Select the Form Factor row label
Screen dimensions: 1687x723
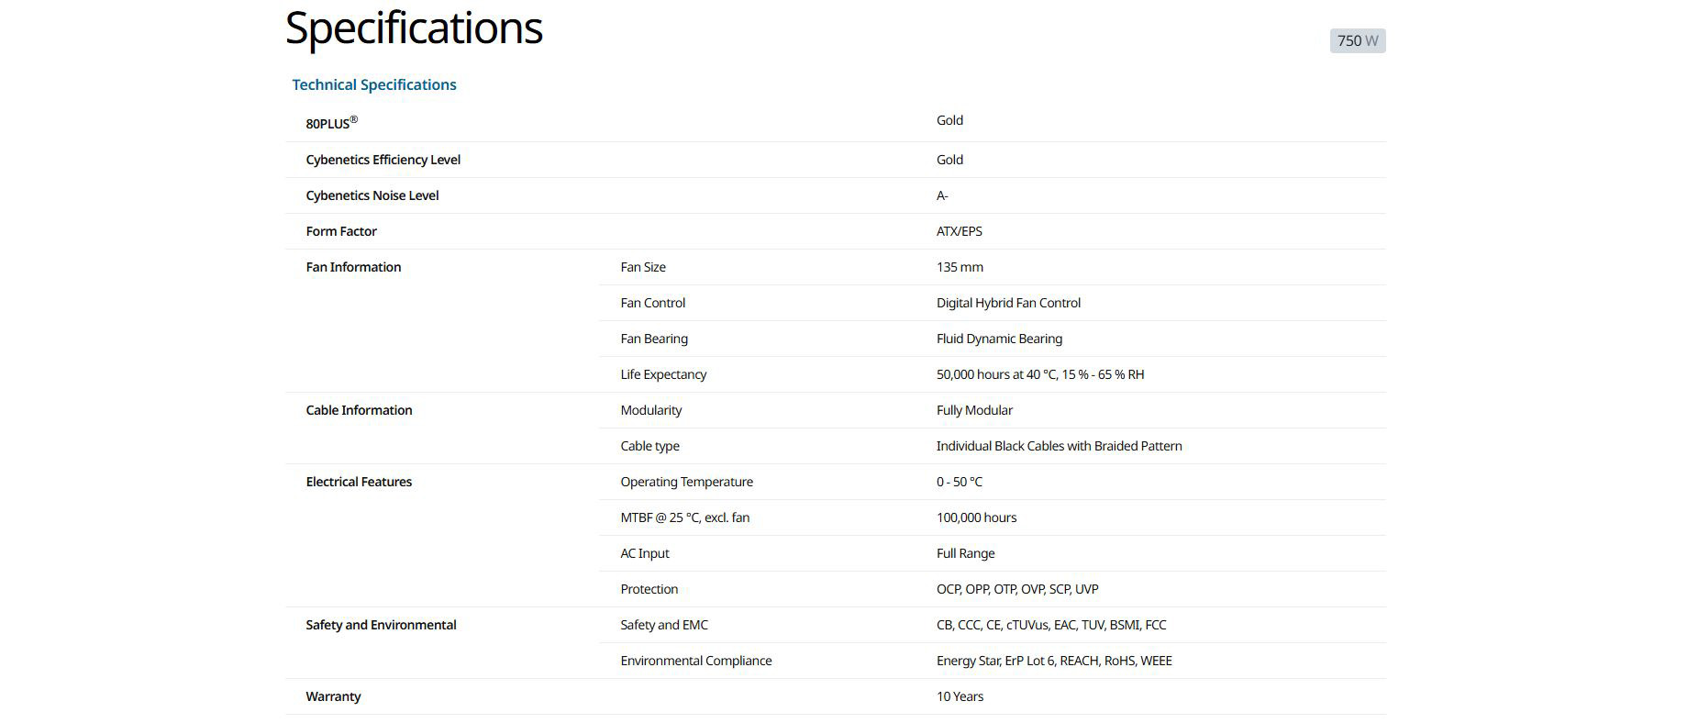tap(341, 231)
